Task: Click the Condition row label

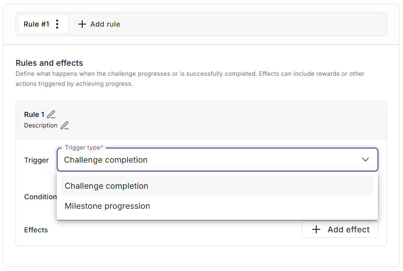Action: (x=40, y=197)
